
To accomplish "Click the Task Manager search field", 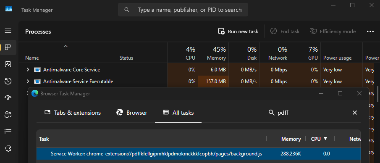I will tap(183, 10).
